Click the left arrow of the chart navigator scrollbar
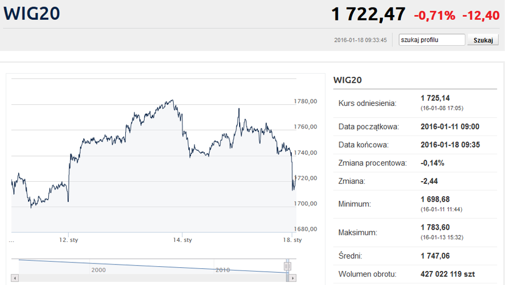This screenshot has width=508, height=285. [x=15, y=278]
